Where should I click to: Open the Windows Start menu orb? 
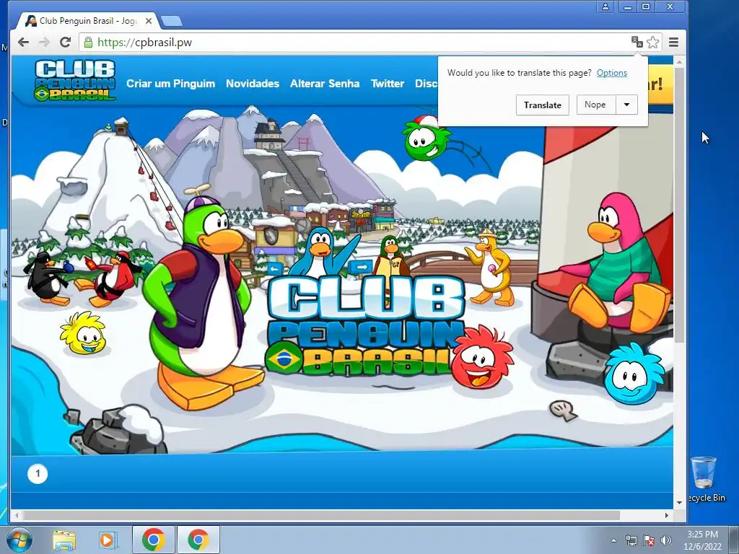[x=19, y=540]
